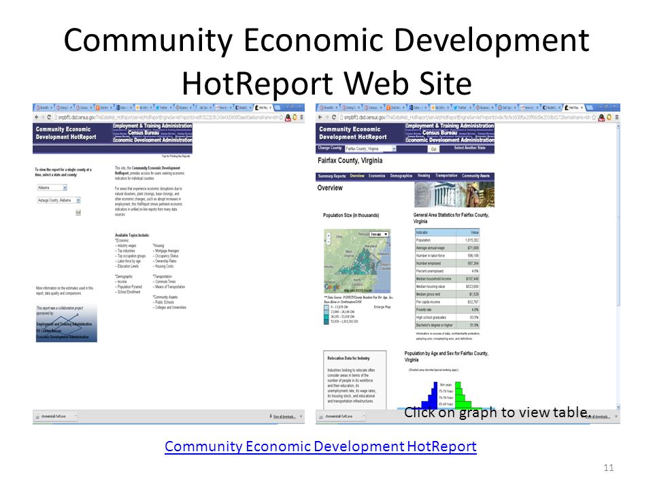Click the darkest population legend swatch

coord(326,321)
